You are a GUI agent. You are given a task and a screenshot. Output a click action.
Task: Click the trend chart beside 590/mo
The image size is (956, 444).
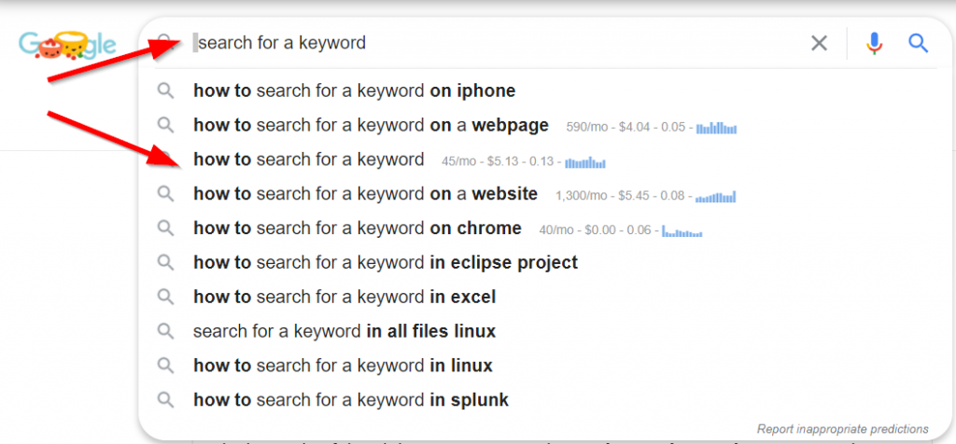click(716, 127)
